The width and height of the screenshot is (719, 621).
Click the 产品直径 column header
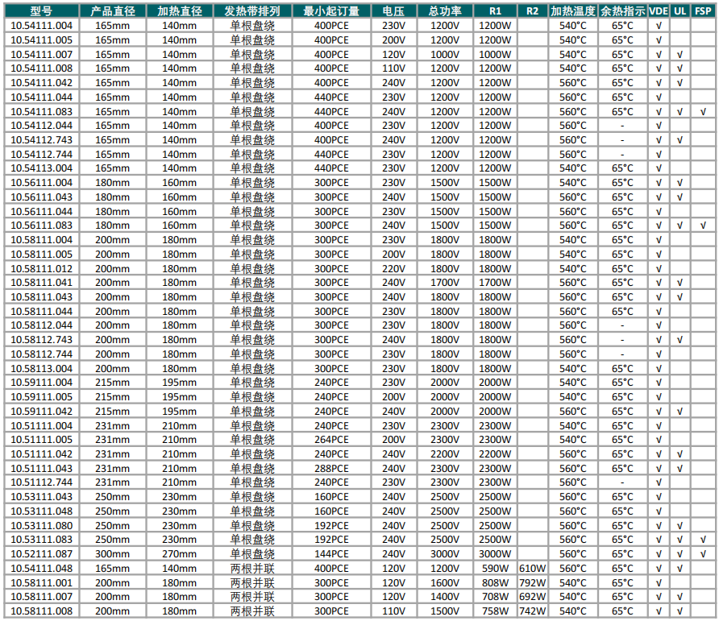[x=113, y=11]
